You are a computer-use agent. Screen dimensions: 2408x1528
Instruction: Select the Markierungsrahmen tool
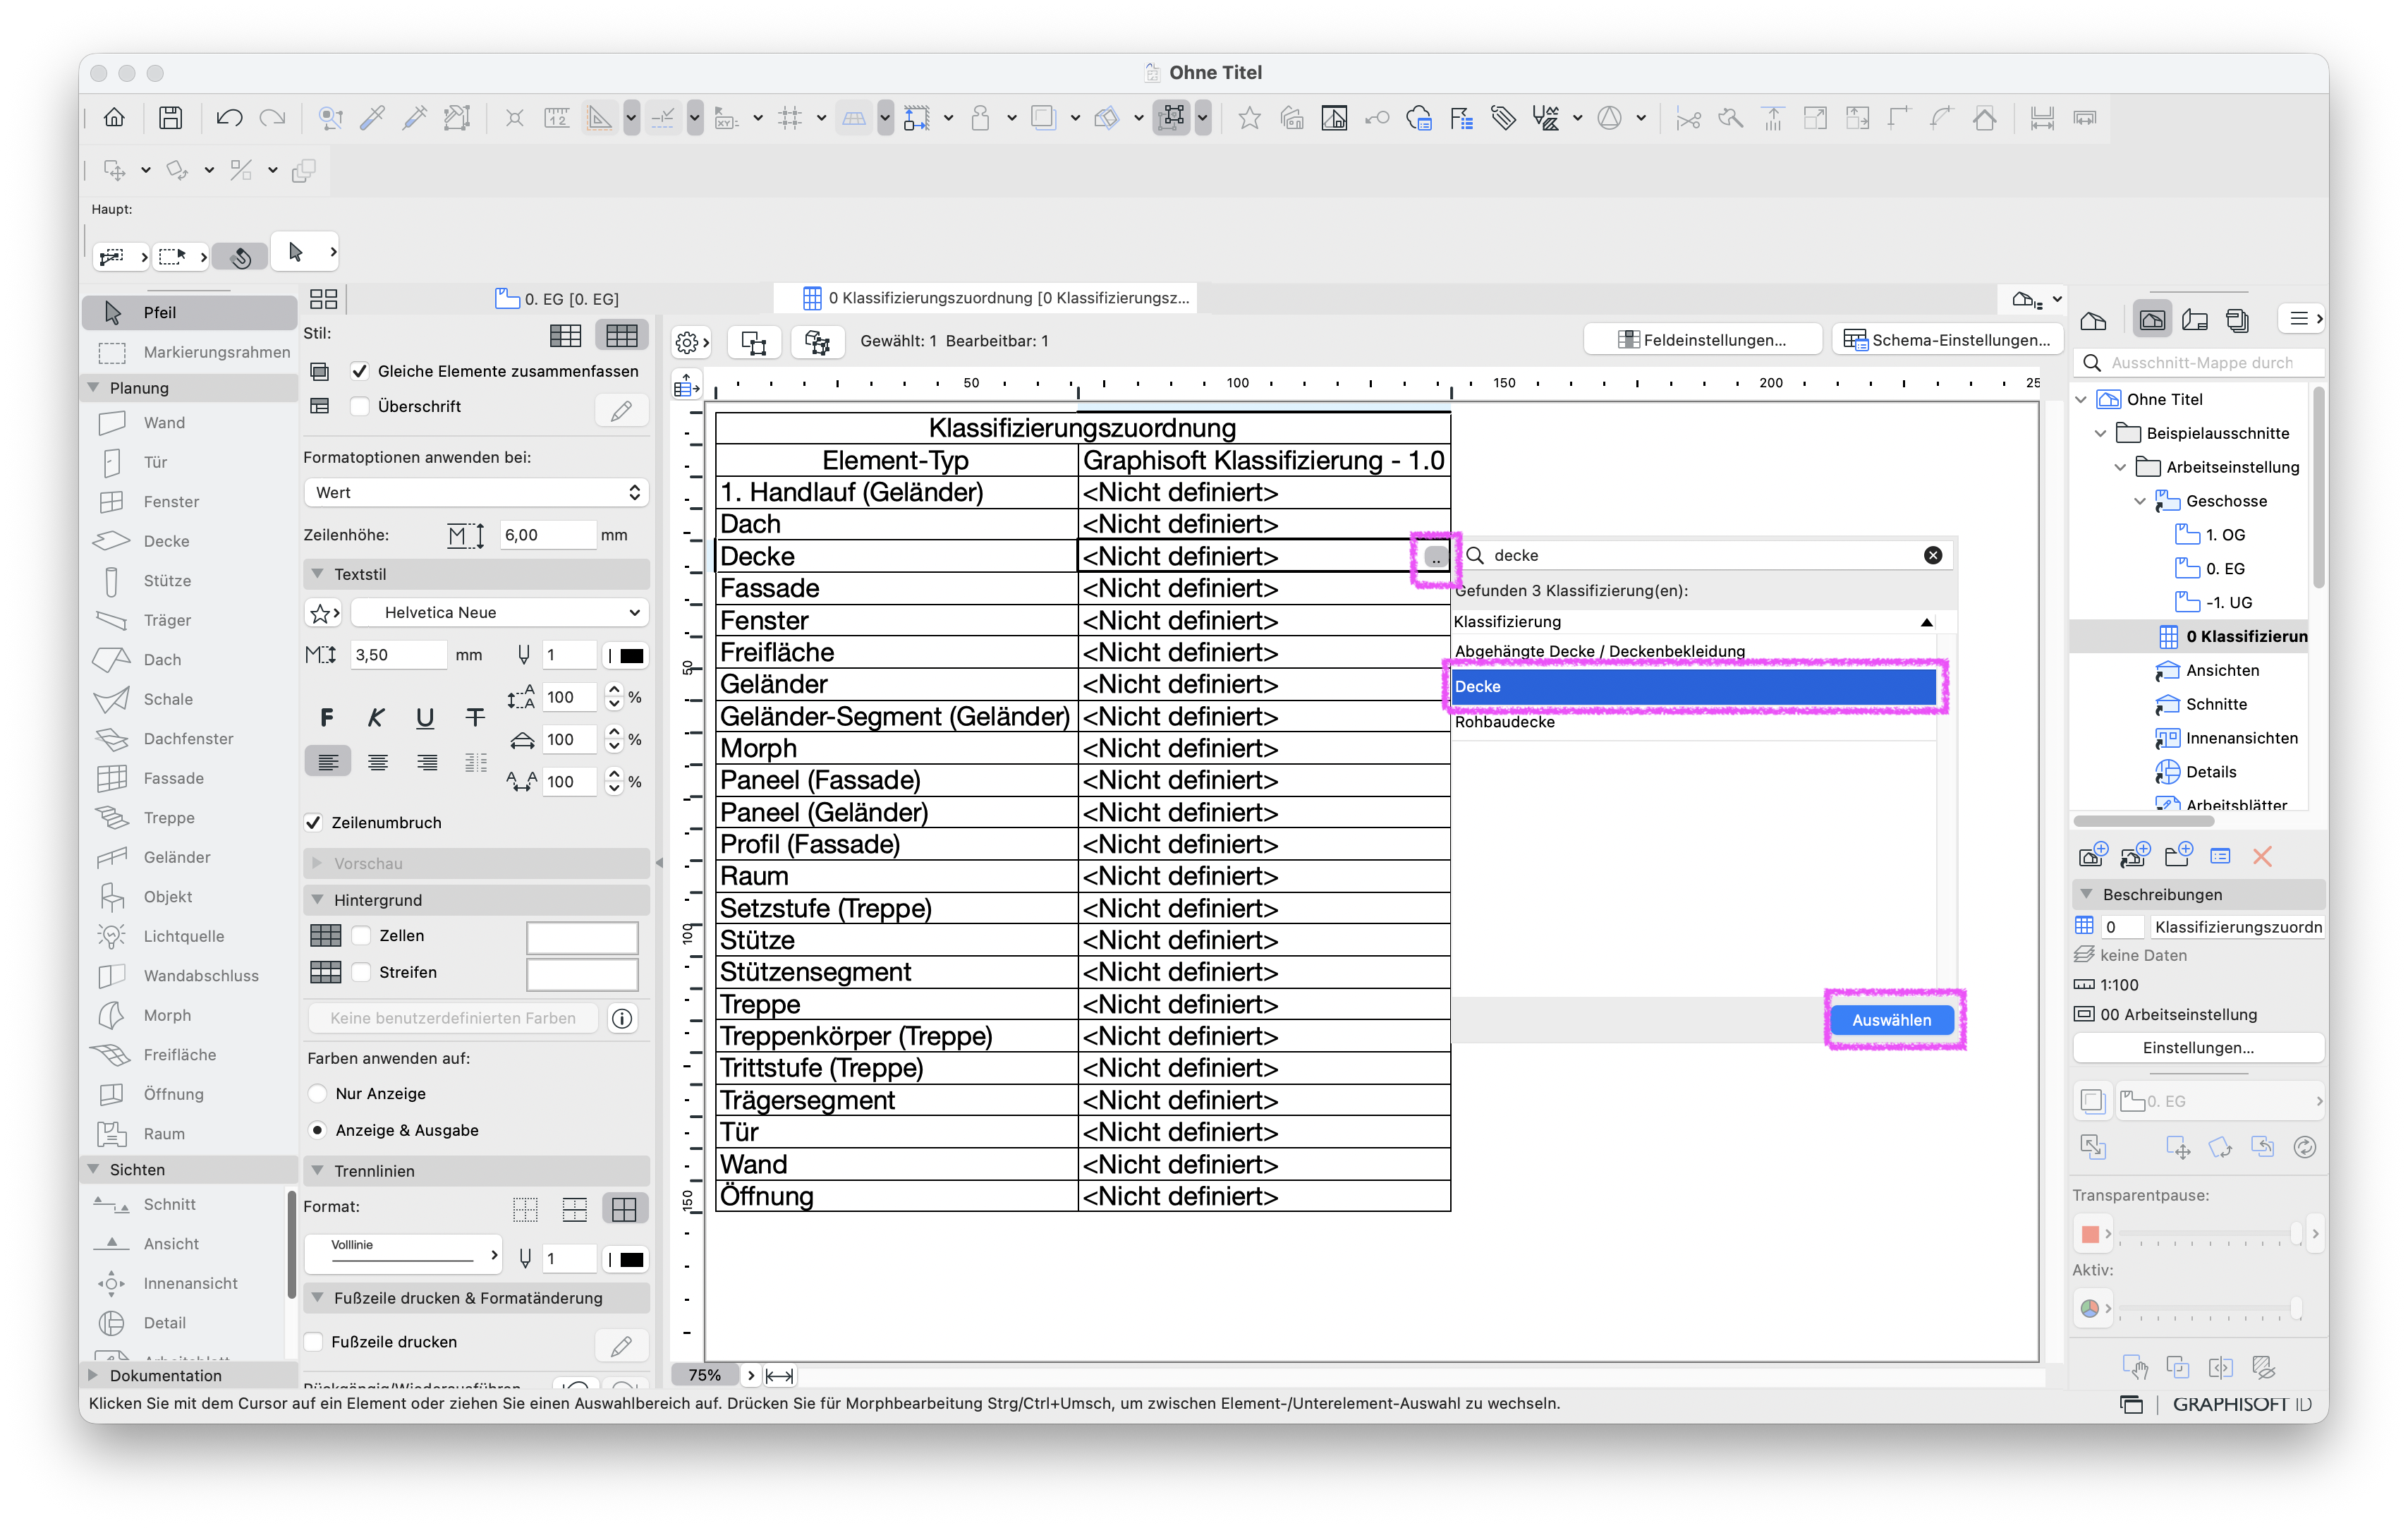tap(189, 352)
